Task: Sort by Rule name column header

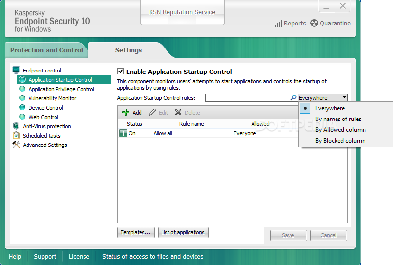Action: (192, 124)
